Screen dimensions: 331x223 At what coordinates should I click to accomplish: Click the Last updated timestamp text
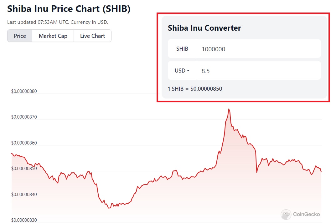pyautogui.click(x=58, y=22)
